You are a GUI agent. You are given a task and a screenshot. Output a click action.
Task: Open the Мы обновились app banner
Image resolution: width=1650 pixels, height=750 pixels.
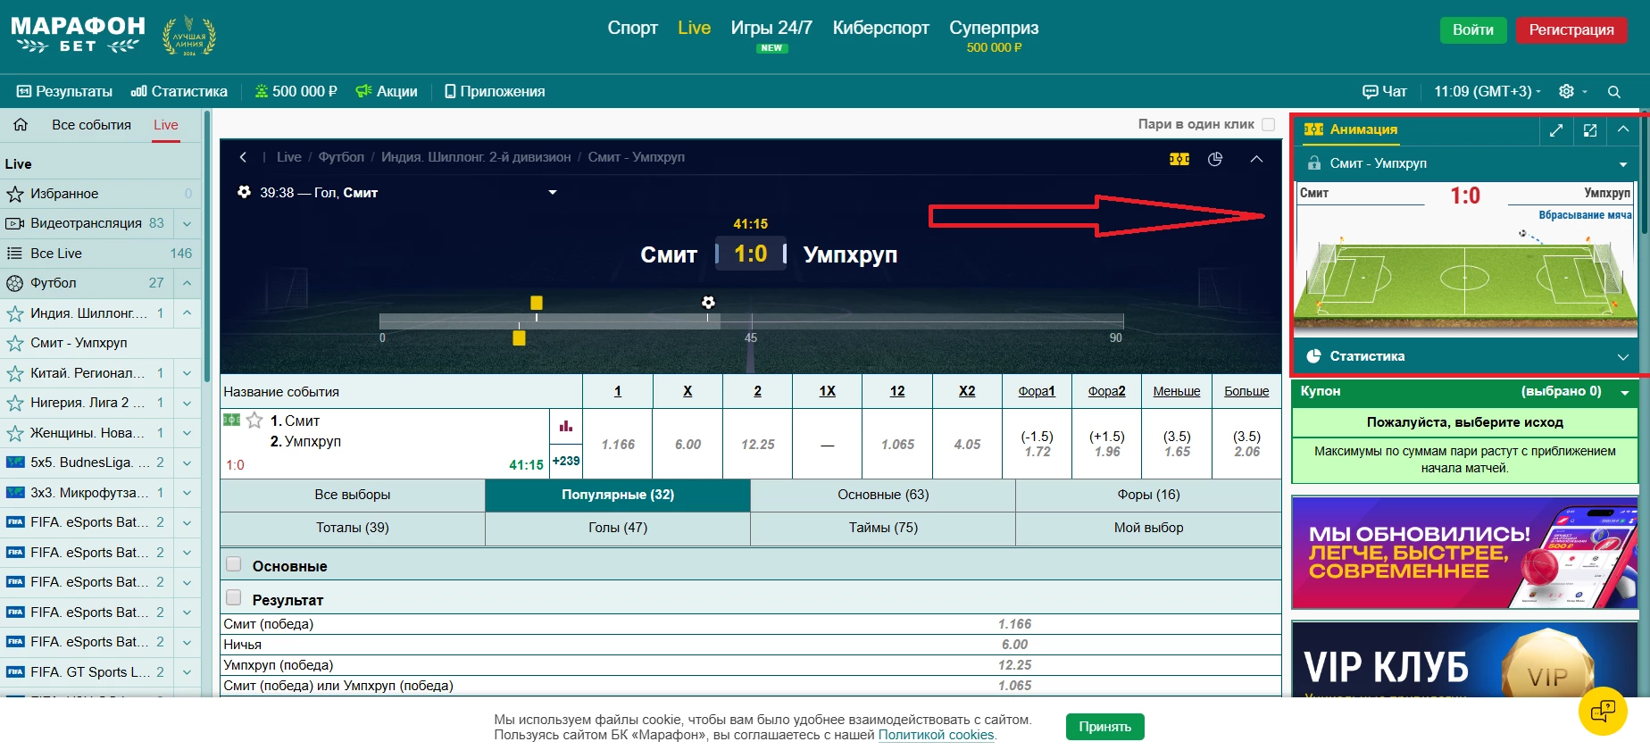pyautogui.click(x=1464, y=553)
